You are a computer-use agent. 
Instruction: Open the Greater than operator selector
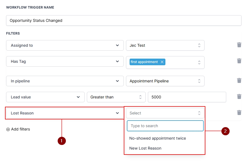point(116,97)
